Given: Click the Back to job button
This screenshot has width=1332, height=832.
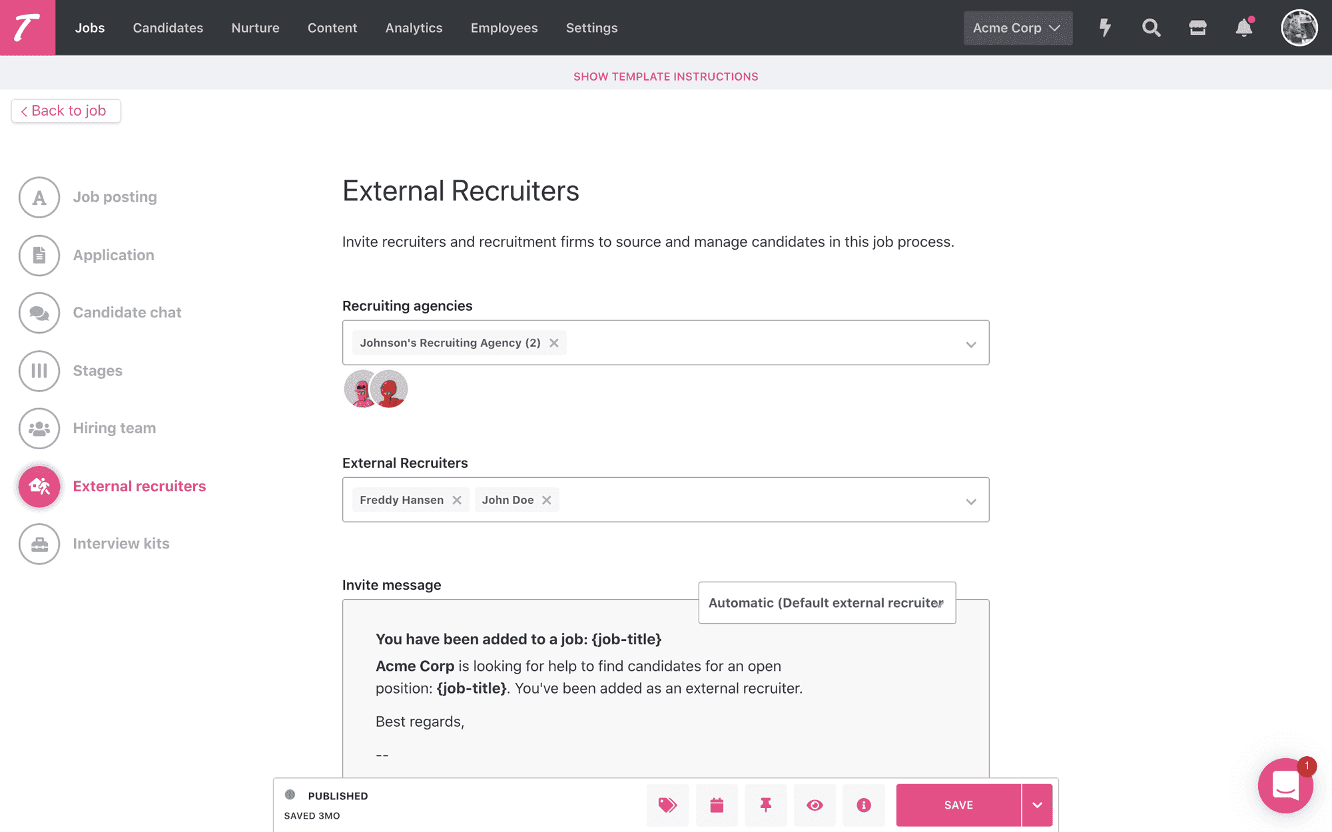Looking at the screenshot, I should click(x=66, y=110).
